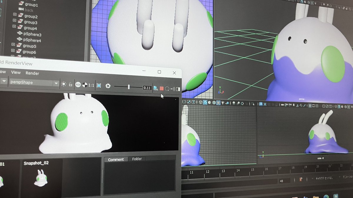Click the 1:1 real size button

click(x=91, y=85)
